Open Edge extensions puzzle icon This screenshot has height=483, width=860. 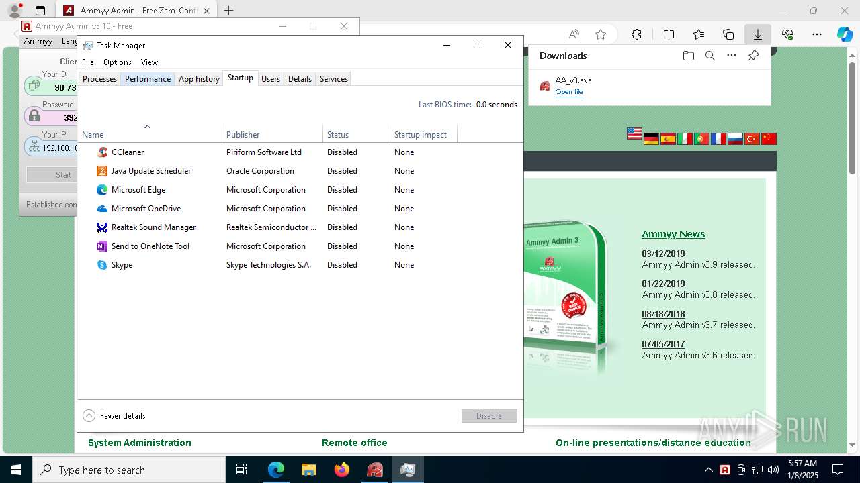(x=636, y=34)
